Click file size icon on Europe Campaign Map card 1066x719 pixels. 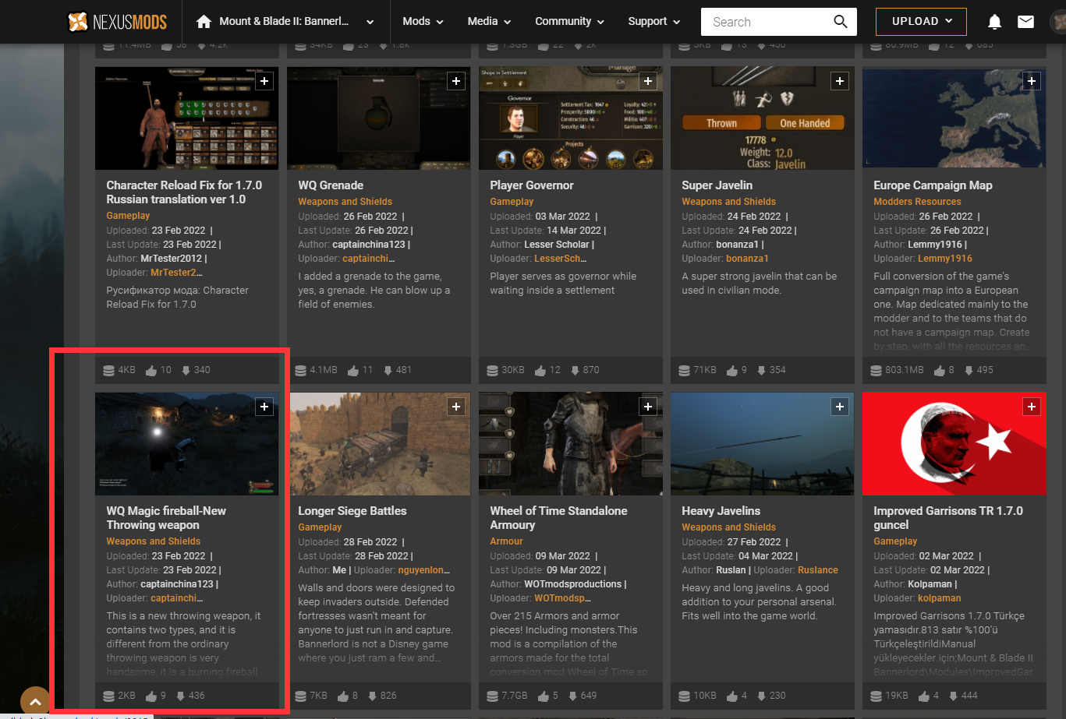click(877, 370)
